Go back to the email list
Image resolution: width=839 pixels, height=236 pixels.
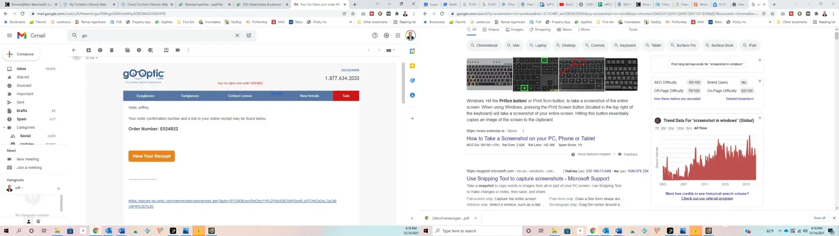pos(74,50)
